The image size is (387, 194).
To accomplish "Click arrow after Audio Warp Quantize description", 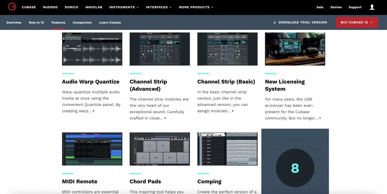I will 94,111.
